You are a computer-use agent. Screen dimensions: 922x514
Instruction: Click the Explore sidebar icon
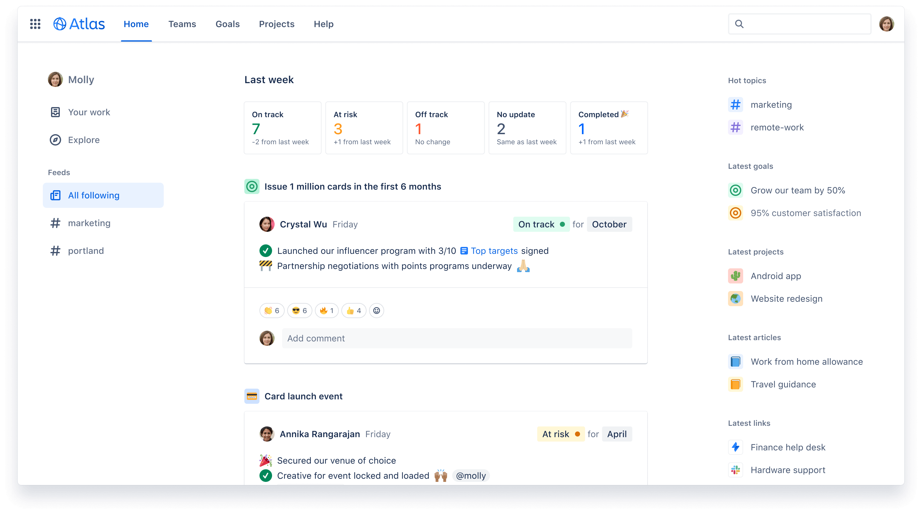[56, 140]
